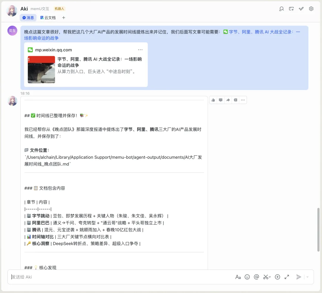Open the settings gear icon
The image size is (322, 293).
(x=311, y=9)
